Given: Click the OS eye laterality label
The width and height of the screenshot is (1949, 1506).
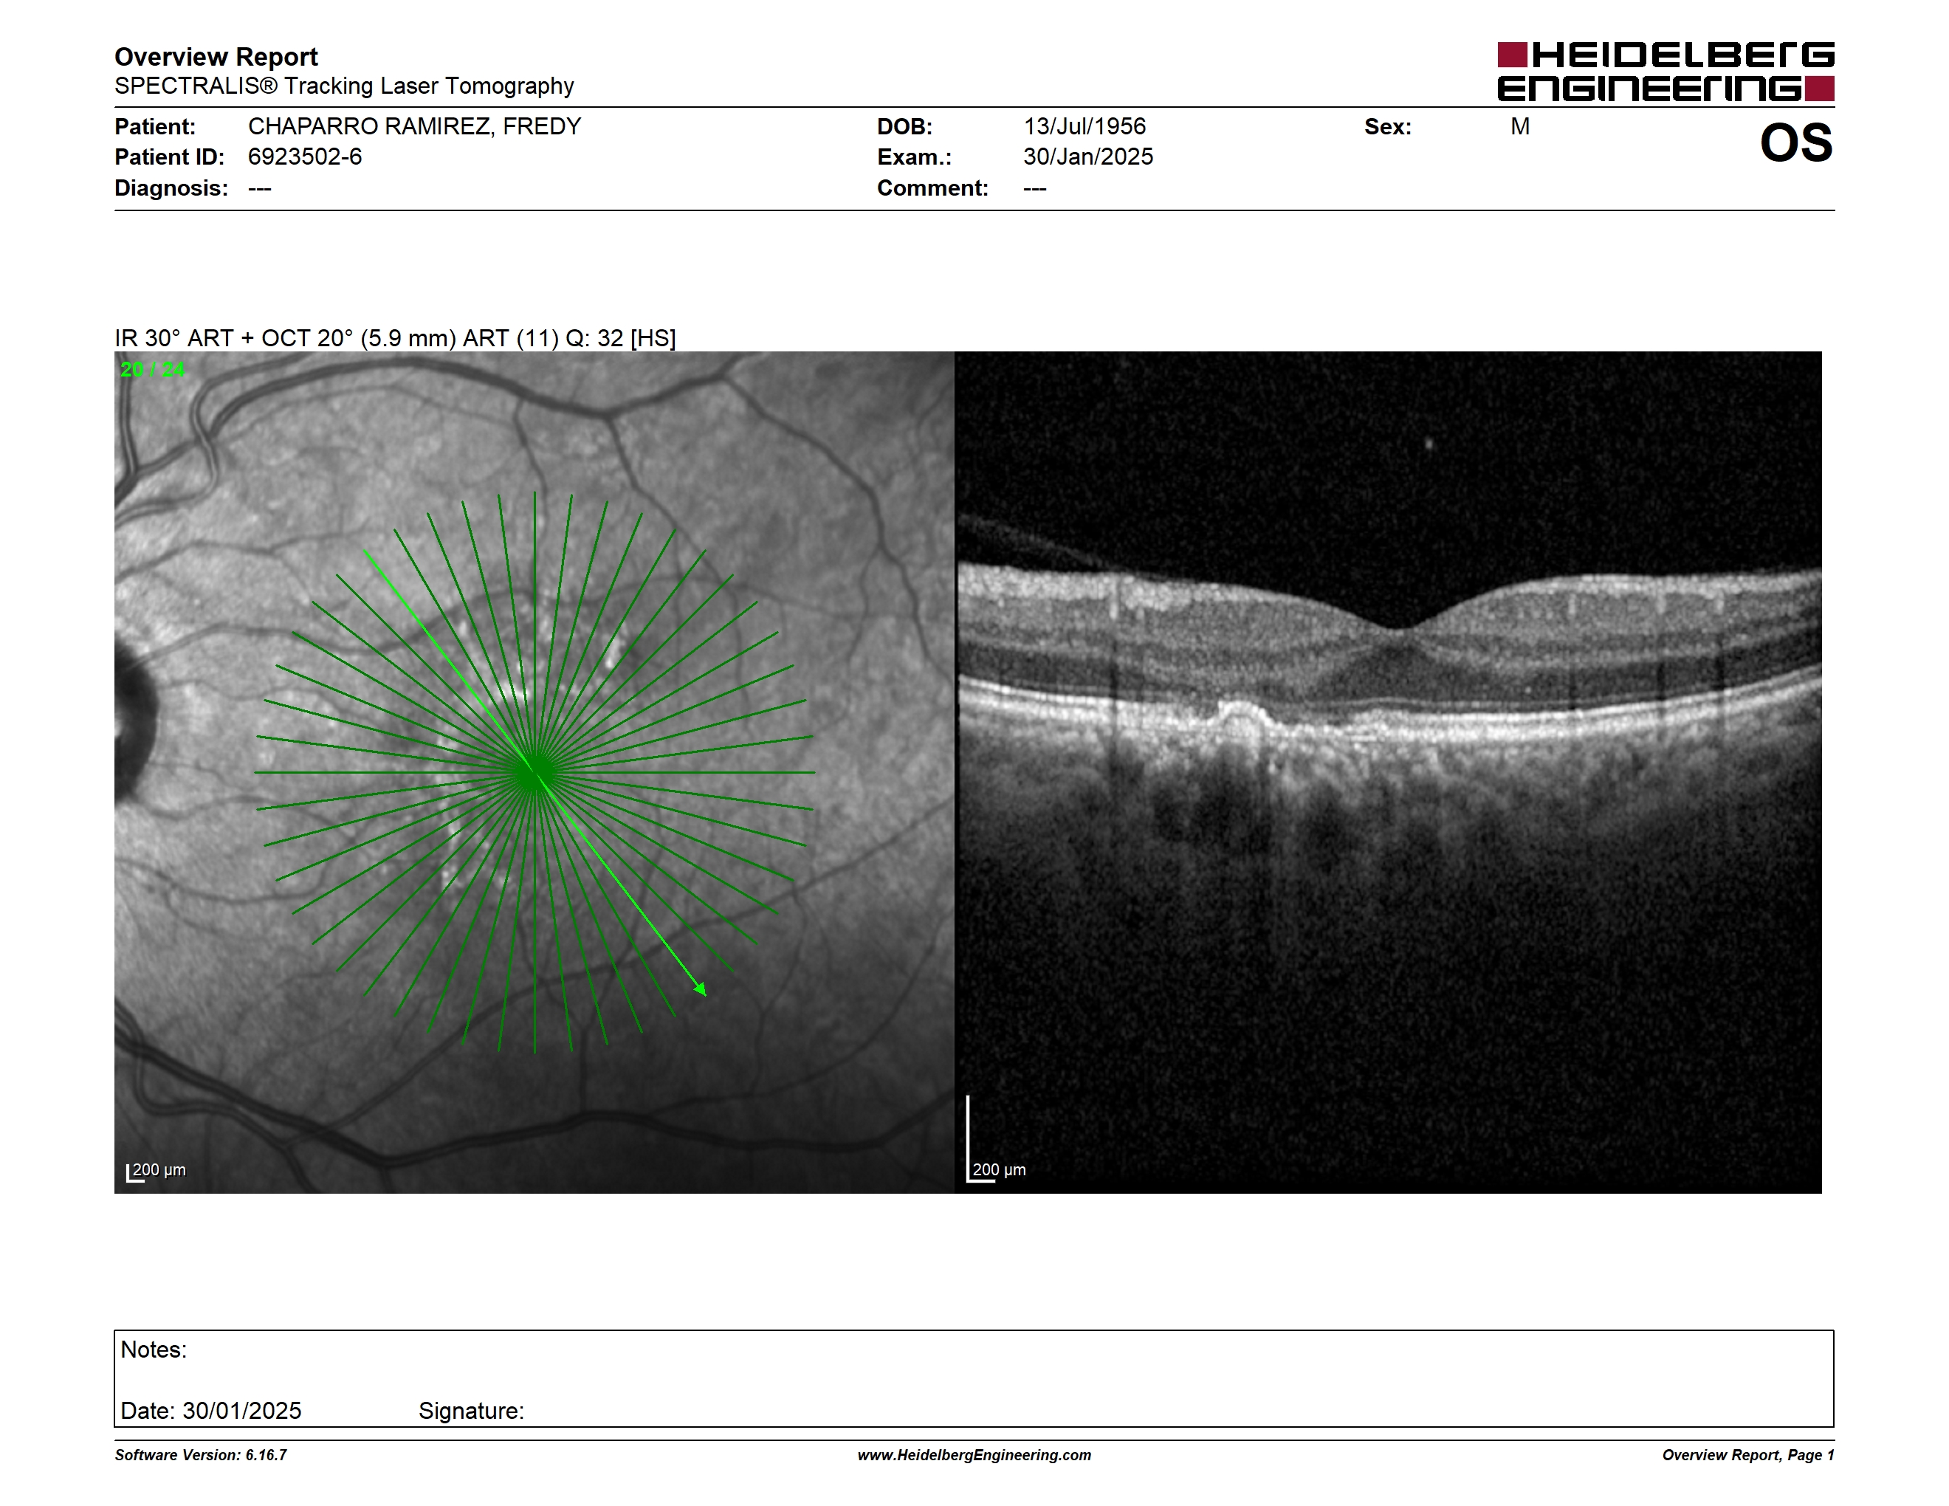Looking at the screenshot, I should pos(1795,144).
